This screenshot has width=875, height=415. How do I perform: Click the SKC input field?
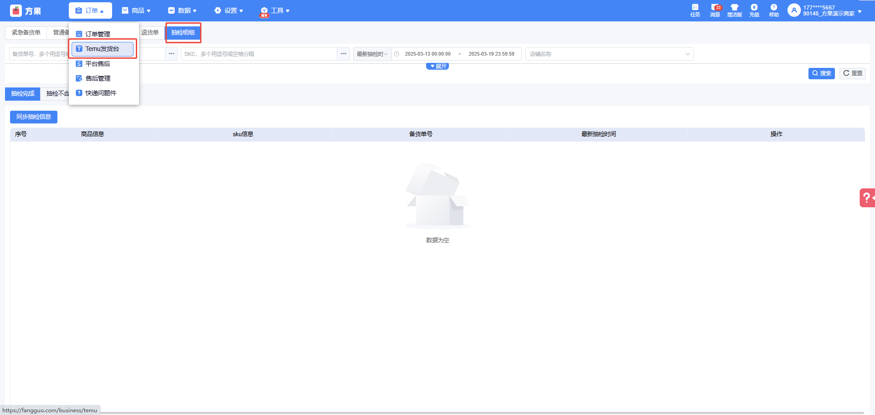[259, 54]
